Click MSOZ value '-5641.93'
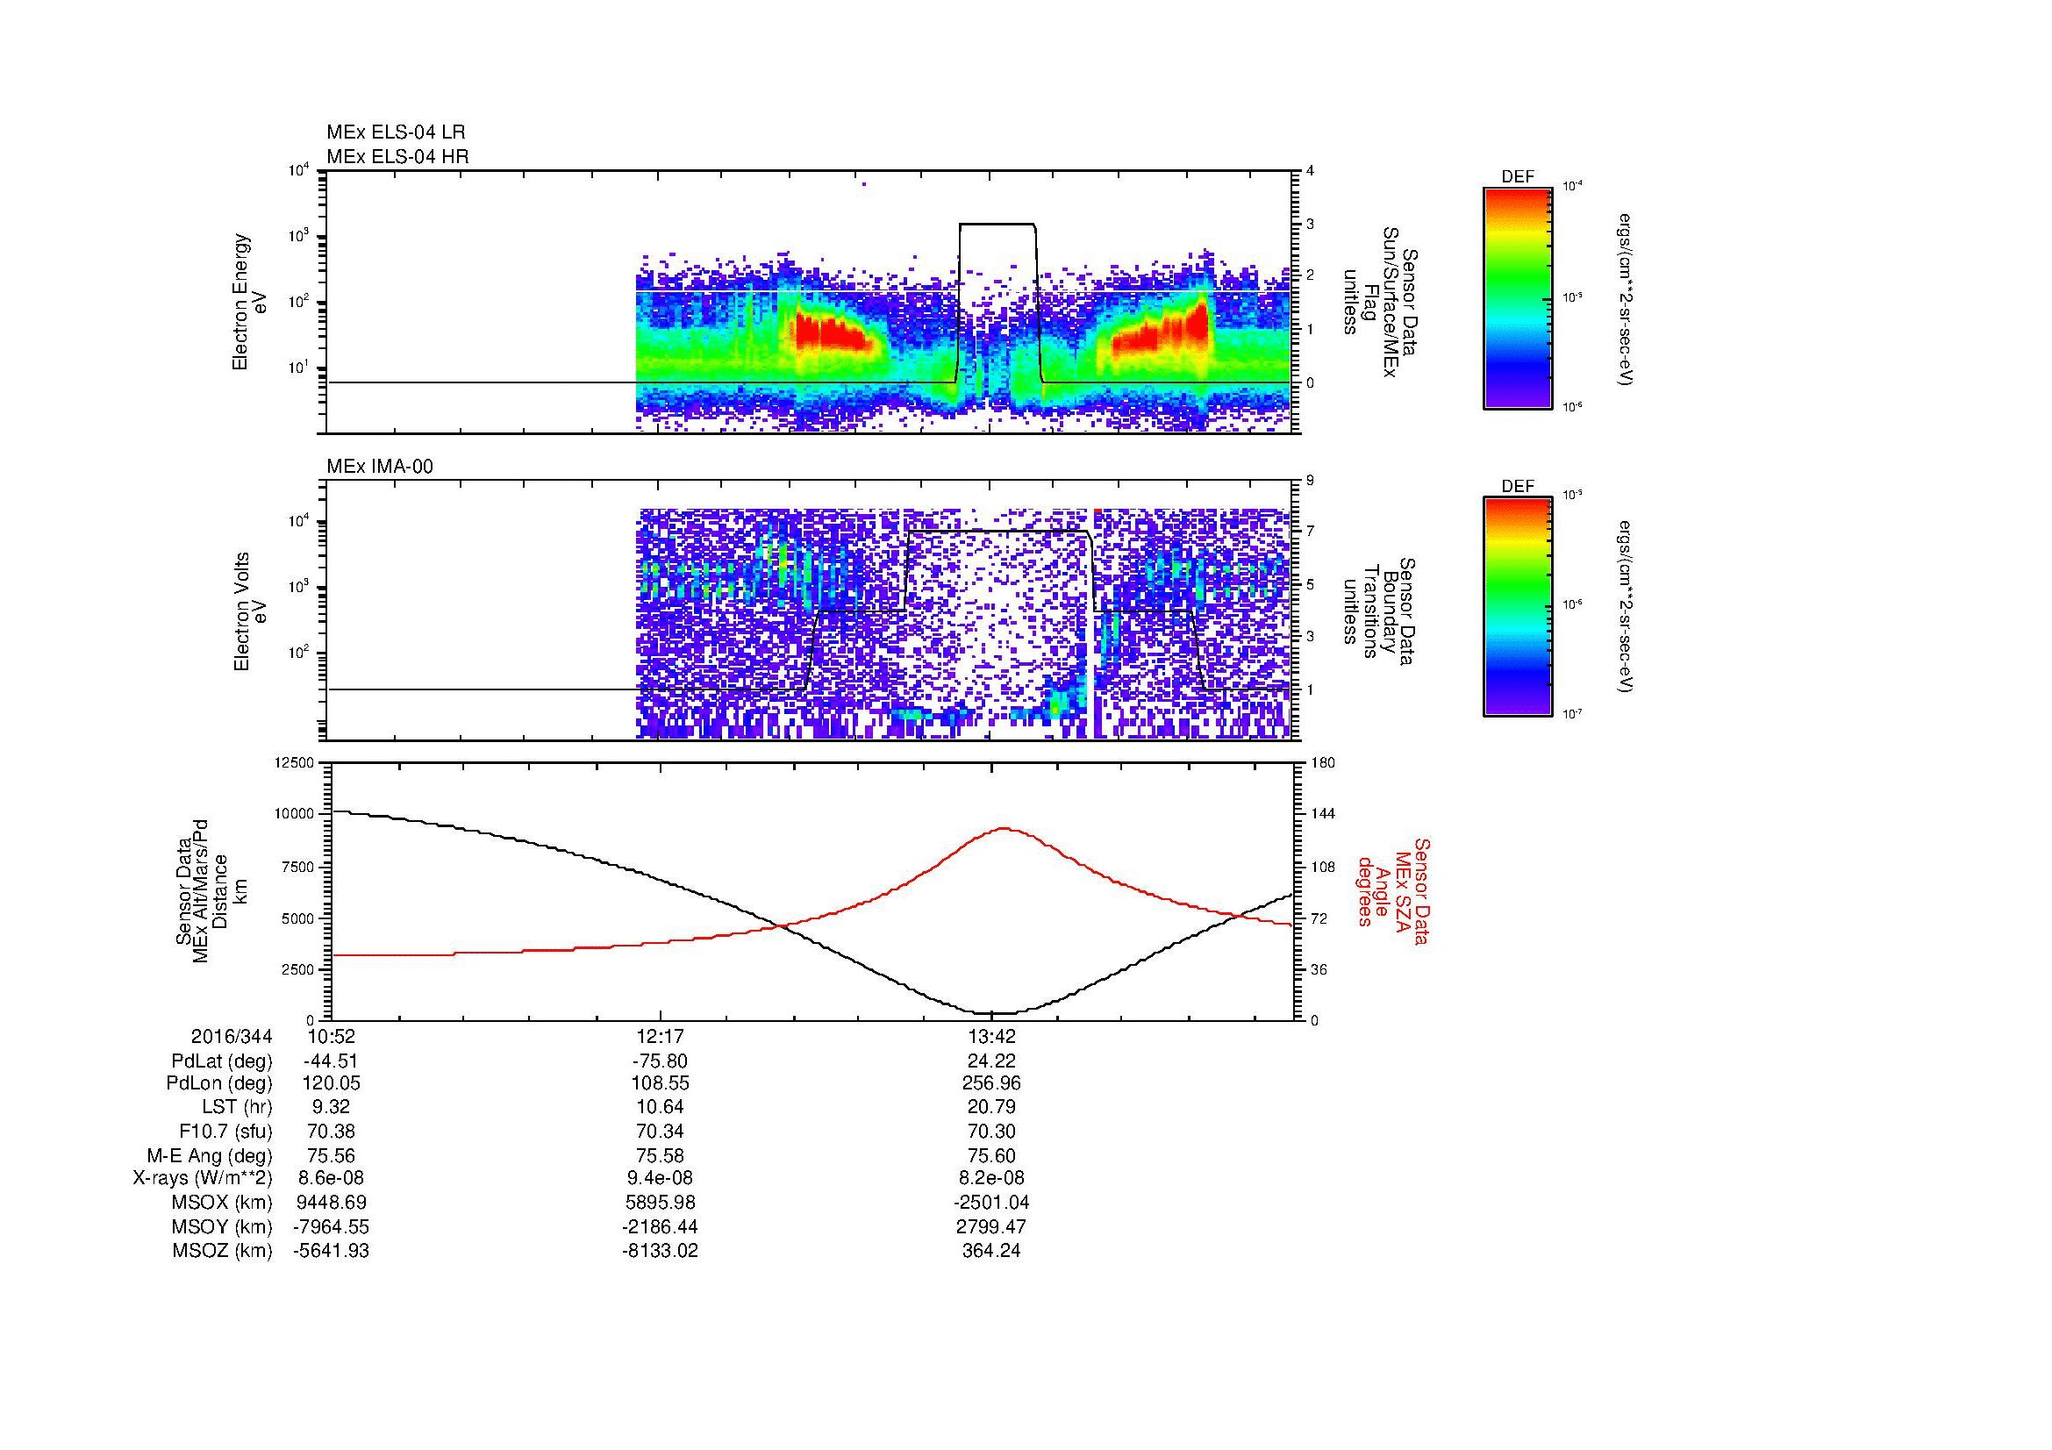Screen dimensions: 2052x1450 331,1251
